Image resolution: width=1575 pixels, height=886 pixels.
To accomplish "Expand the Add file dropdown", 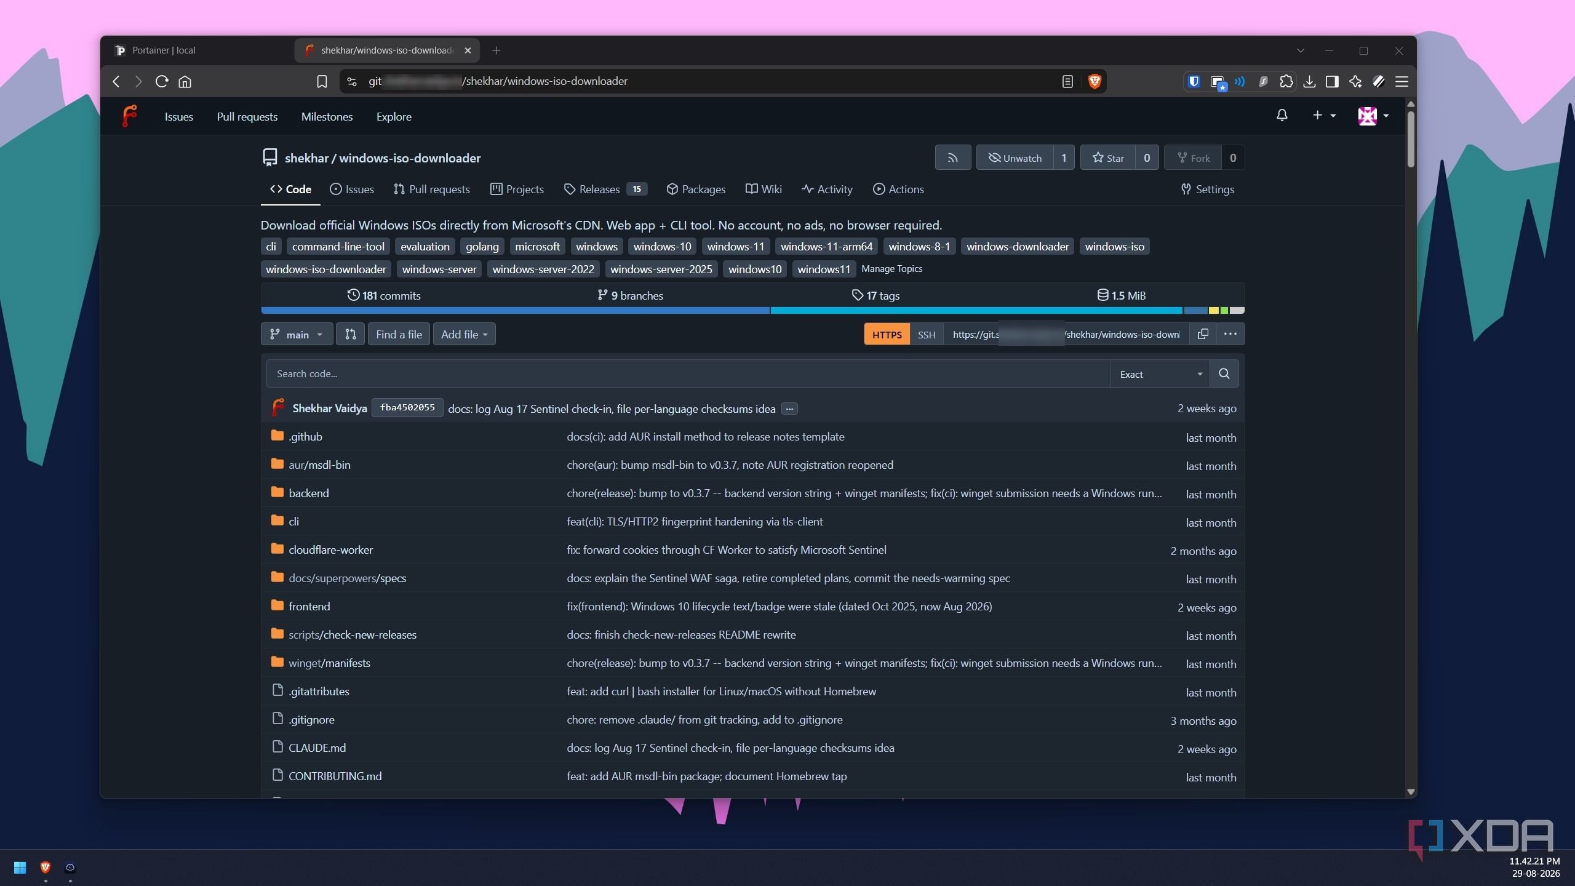I will [x=464, y=334].
